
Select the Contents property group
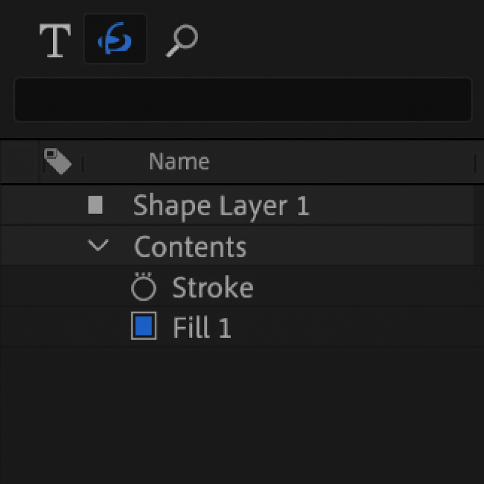tap(190, 247)
